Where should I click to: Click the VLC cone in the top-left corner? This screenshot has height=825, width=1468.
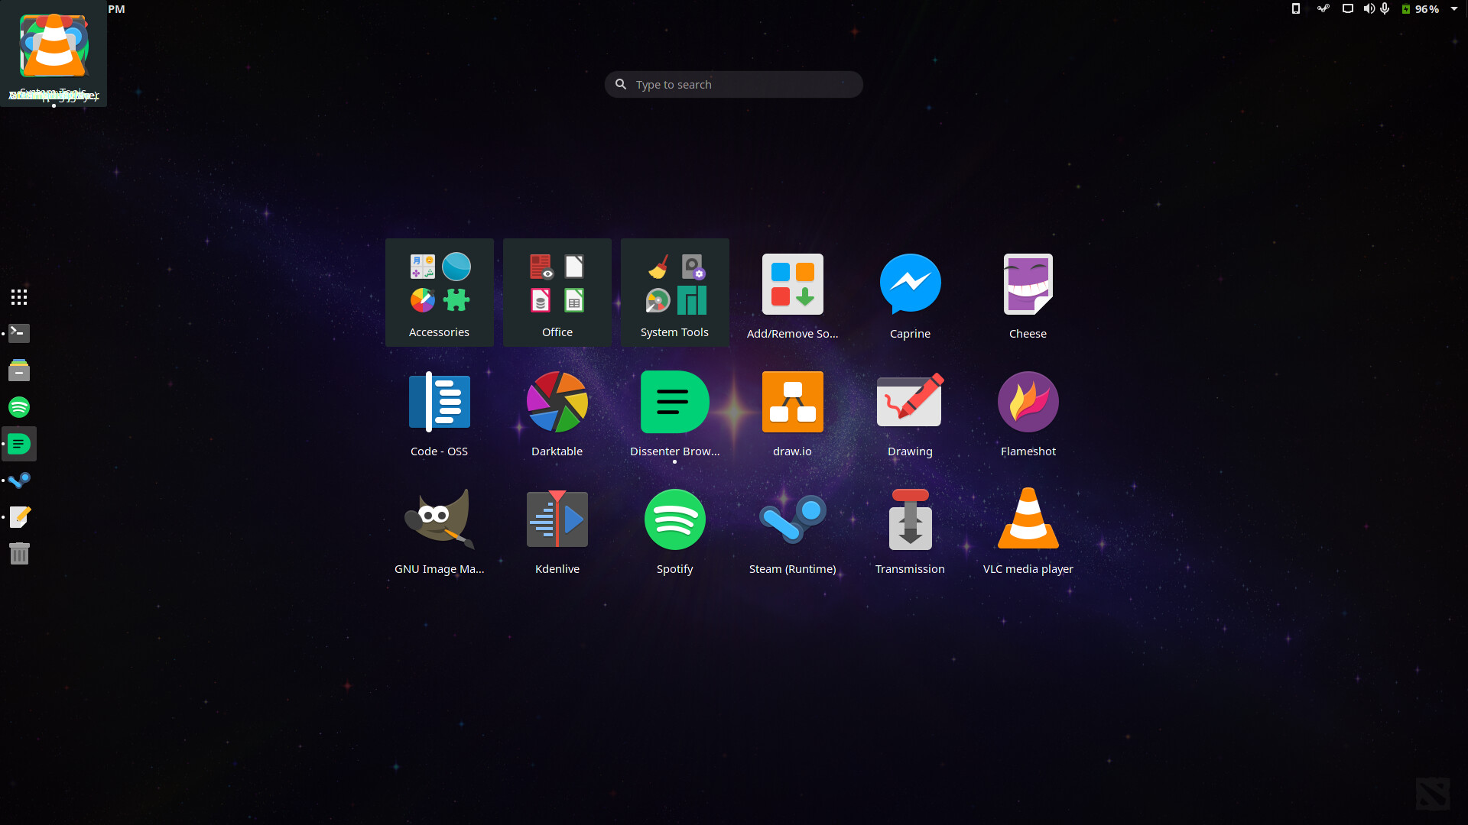tap(54, 46)
